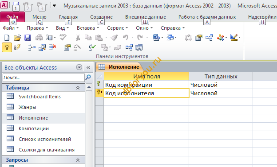This screenshot has height=167, width=277.
Task: Click the search magnifier icon in navigation pane
Action: click(88, 78)
